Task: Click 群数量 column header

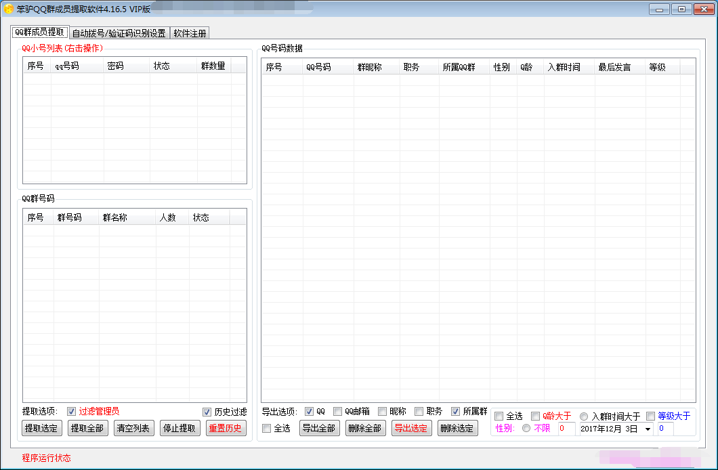Action: click(214, 66)
